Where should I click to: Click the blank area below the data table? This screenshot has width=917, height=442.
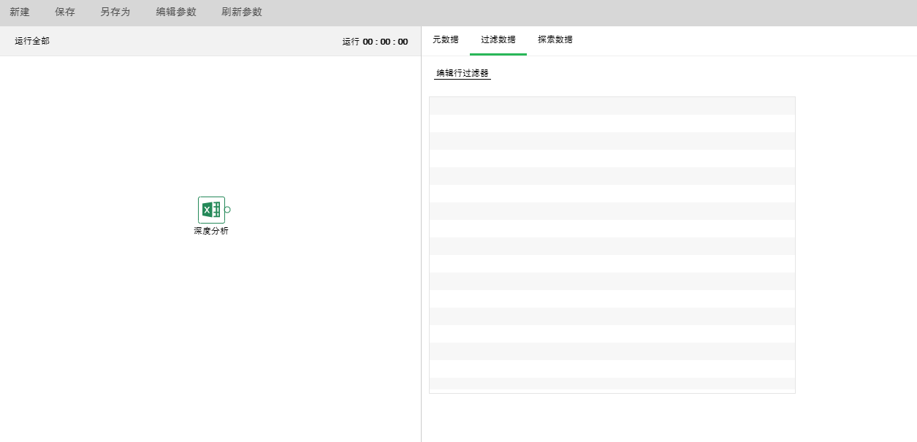pyautogui.click(x=612, y=418)
